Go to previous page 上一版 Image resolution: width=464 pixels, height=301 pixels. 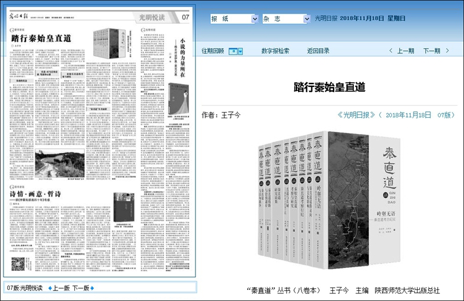[61, 288]
